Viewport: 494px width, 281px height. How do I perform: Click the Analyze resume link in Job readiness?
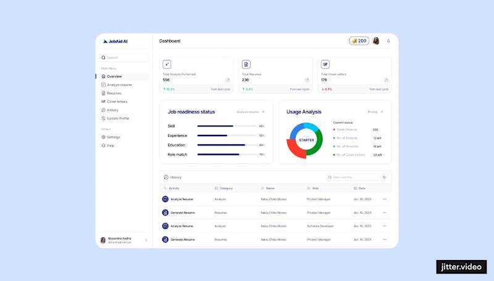click(x=251, y=112)
